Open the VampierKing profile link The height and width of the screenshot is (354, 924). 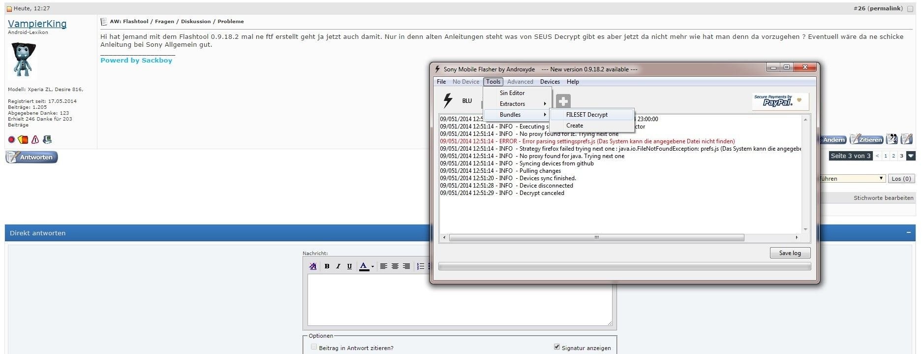(37, 24)
